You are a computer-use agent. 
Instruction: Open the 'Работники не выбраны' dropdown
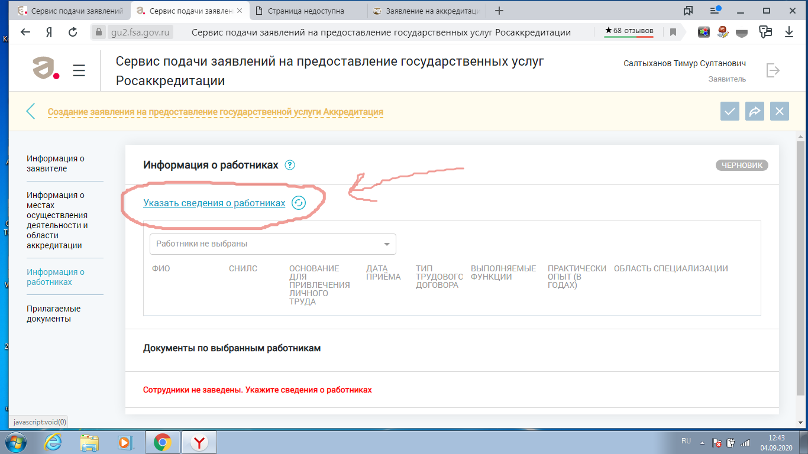click(273, 244)
